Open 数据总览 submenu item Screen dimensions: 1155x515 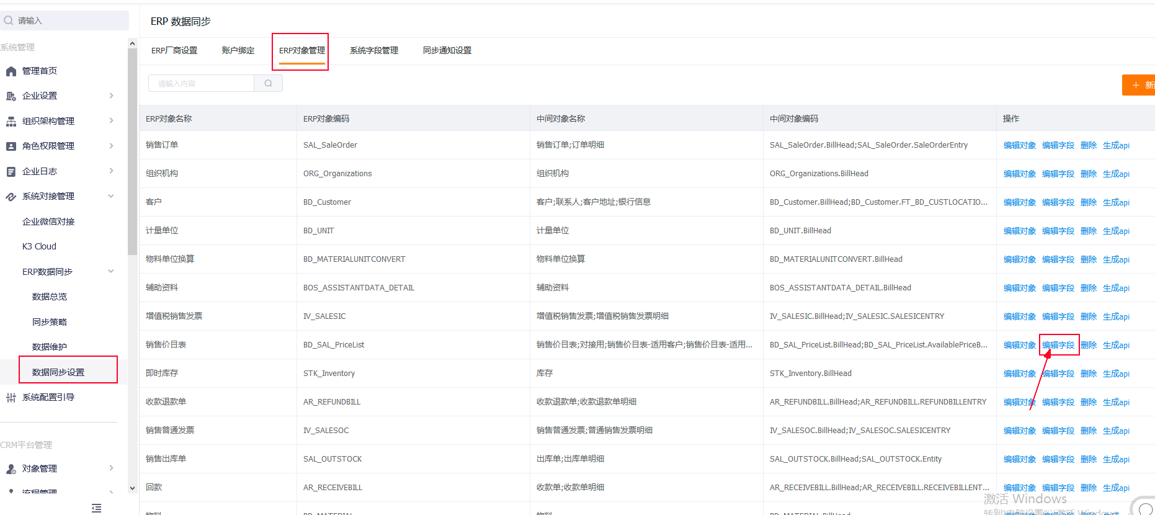pos(50,297)
